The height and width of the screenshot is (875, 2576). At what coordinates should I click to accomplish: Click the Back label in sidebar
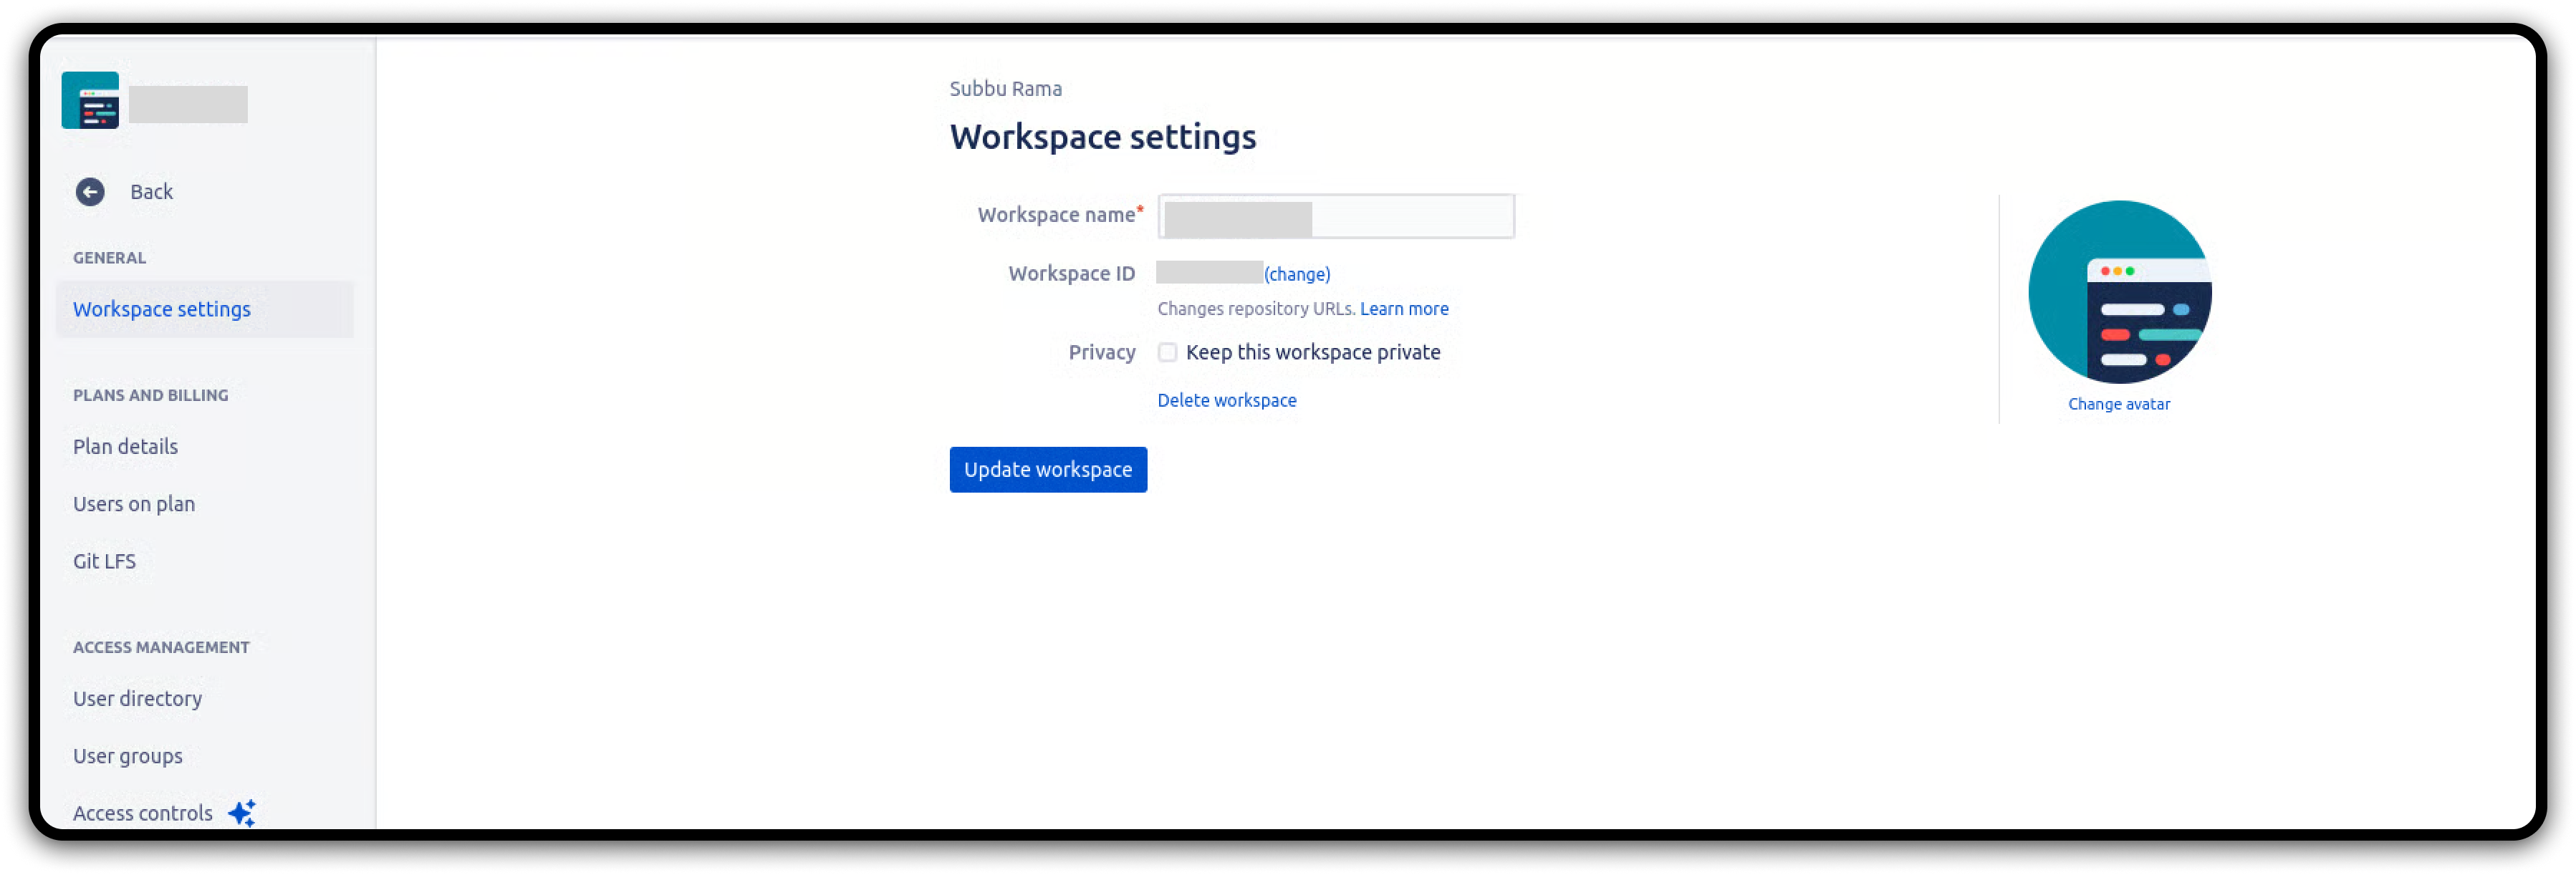151,192
